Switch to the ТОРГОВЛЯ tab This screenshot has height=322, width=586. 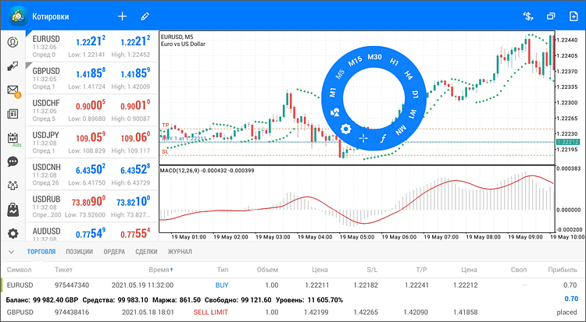[x=41, y=252]
